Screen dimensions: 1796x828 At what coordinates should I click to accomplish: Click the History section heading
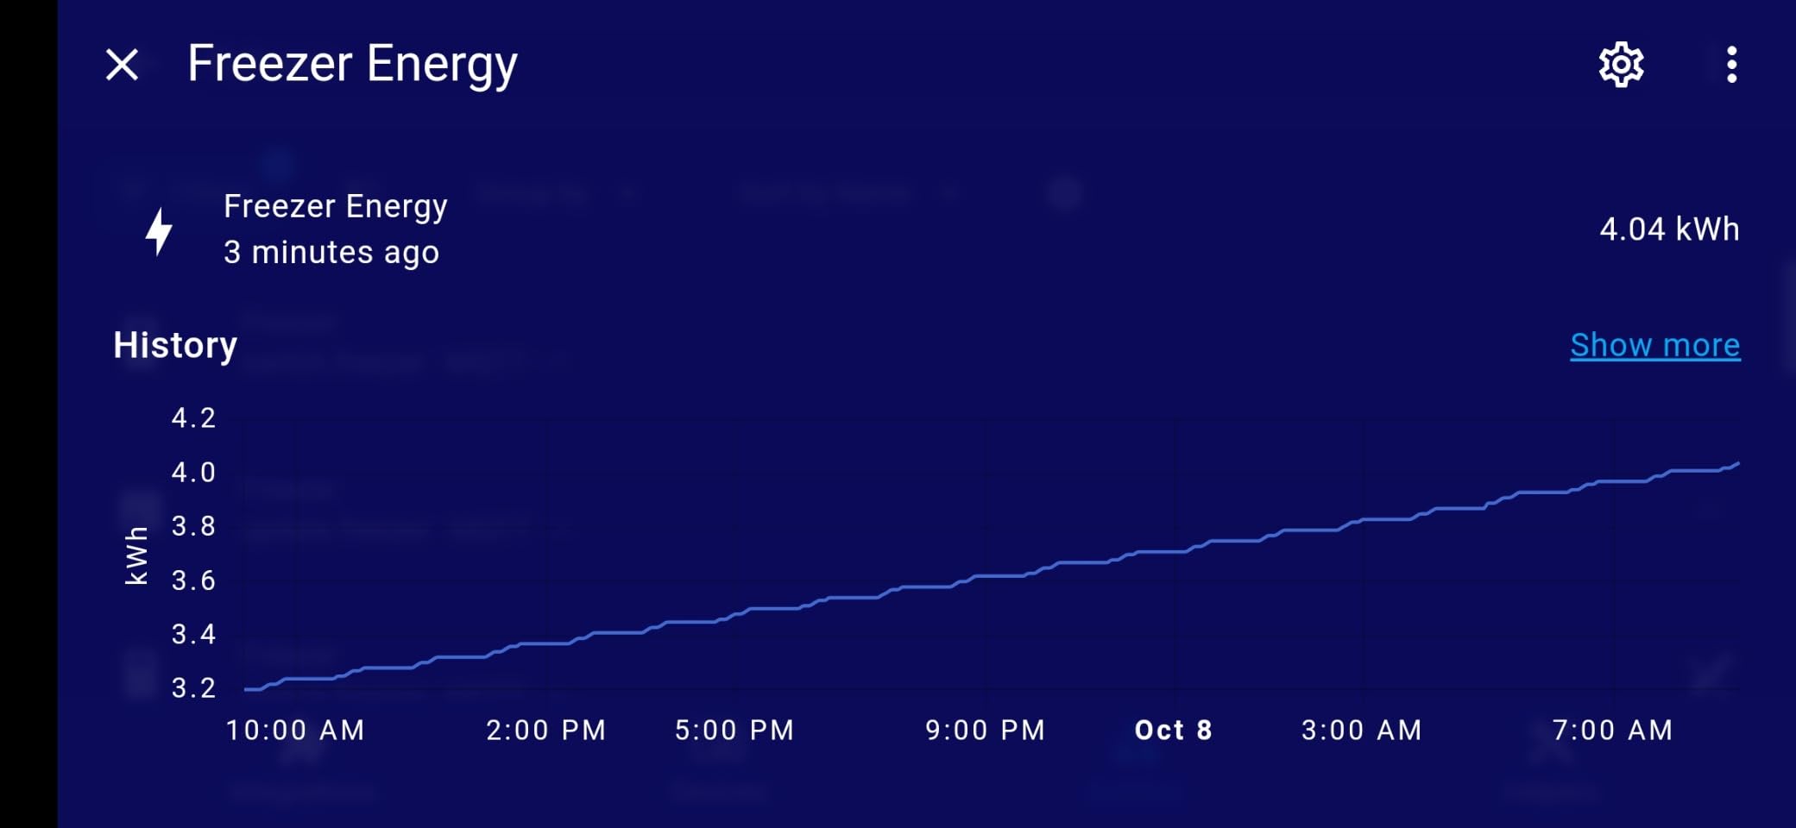174,344
